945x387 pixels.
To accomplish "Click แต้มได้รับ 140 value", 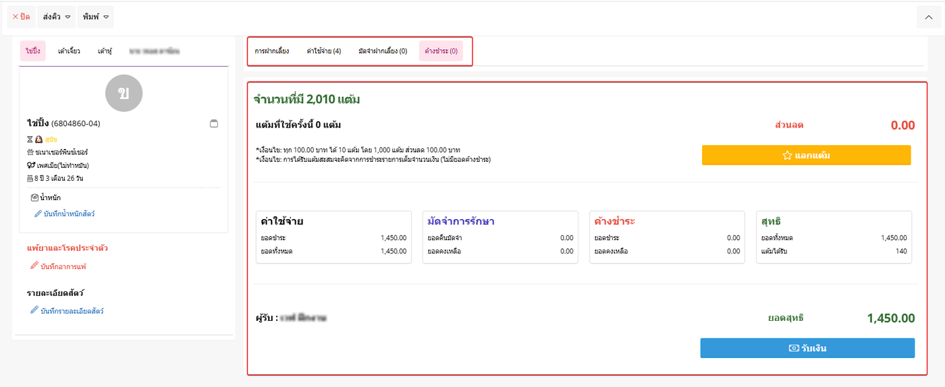I will click(x=900, y=251).
